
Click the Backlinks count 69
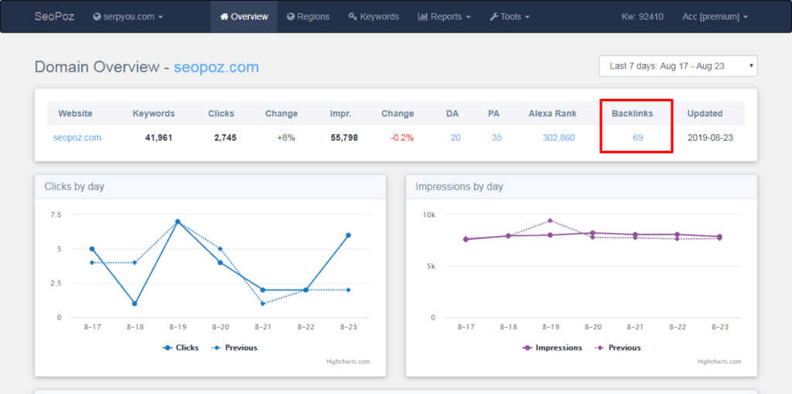coord(638,138)
